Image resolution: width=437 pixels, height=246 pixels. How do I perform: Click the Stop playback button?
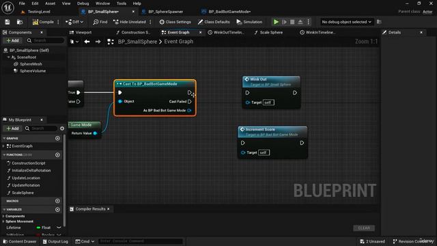click(x=292, y=22)
